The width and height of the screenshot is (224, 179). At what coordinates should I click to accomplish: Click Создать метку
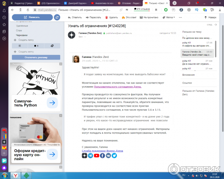(24, 52)
